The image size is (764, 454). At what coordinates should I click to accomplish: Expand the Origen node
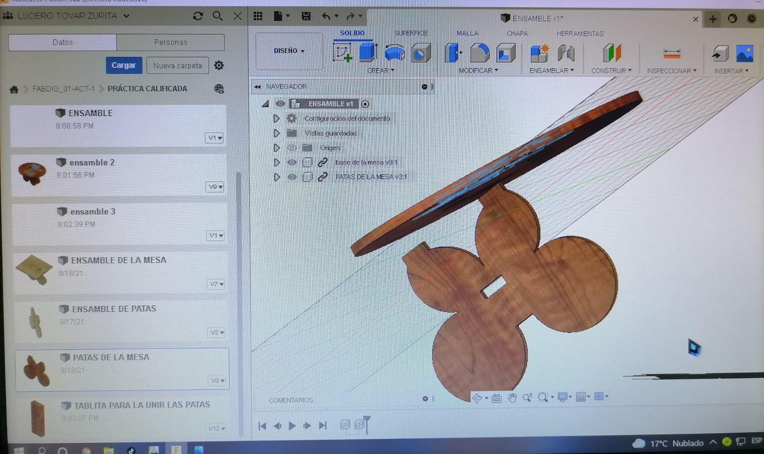pyautogui.click(x=276, y=148)
